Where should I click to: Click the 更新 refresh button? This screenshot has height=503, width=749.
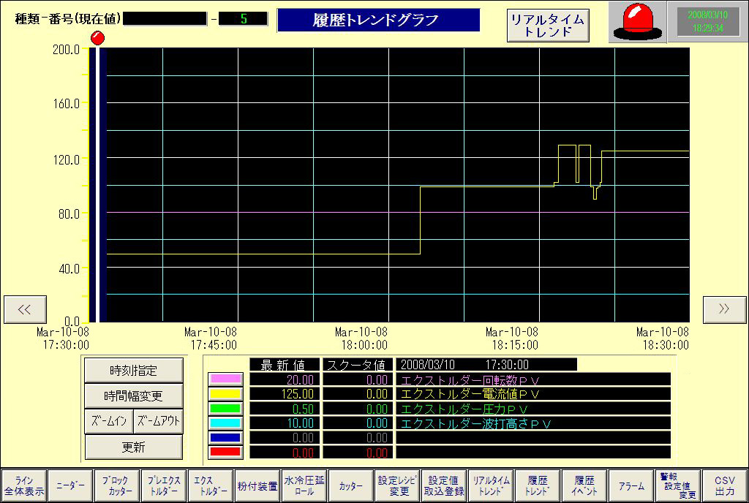[133, 447]
